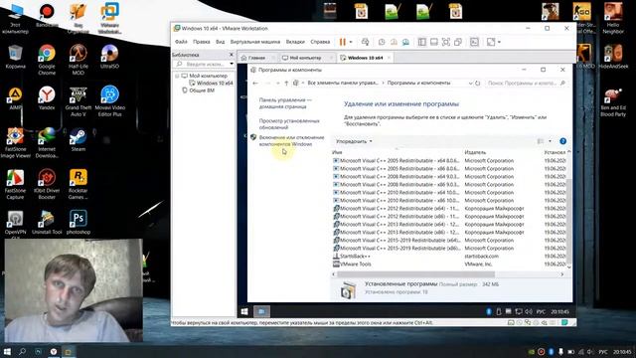Switch to the Главная tab

coord(256,58)
